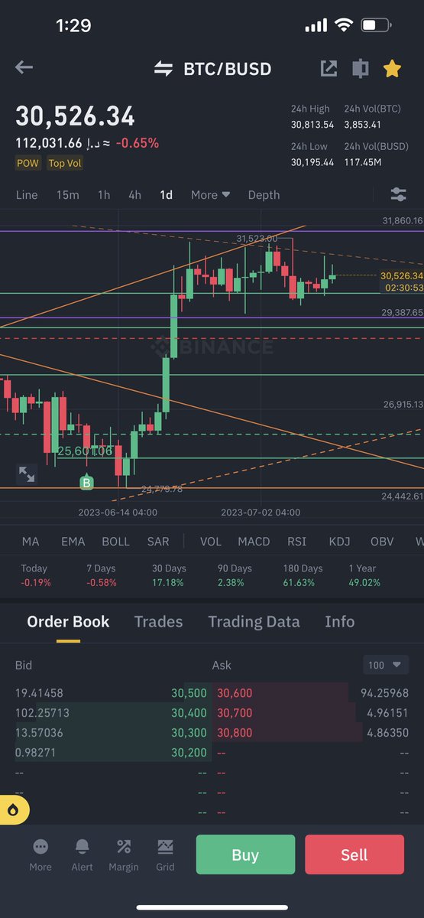
Task: Open the Grid trading icon
Action: pos(165,847)
